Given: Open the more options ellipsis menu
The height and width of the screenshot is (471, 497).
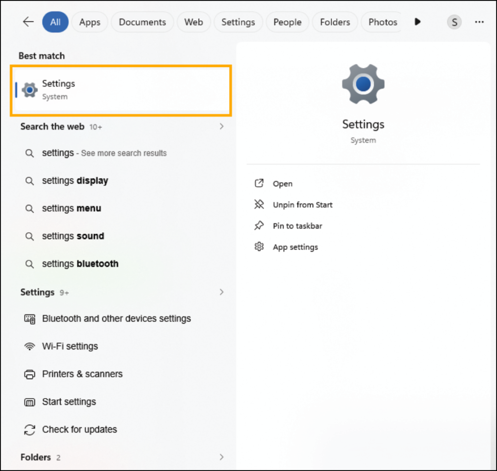Looking at the screenshot, I should 480,22.
